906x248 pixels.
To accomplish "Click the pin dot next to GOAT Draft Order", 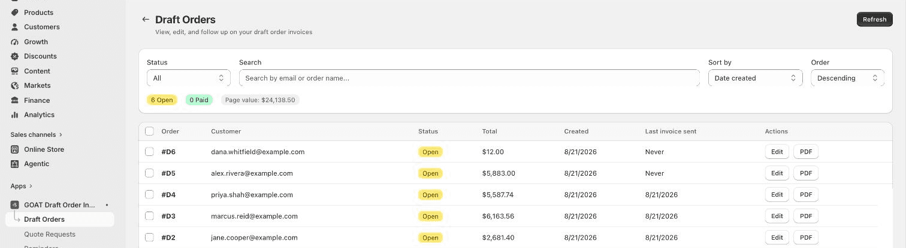I will pos(107,205).
